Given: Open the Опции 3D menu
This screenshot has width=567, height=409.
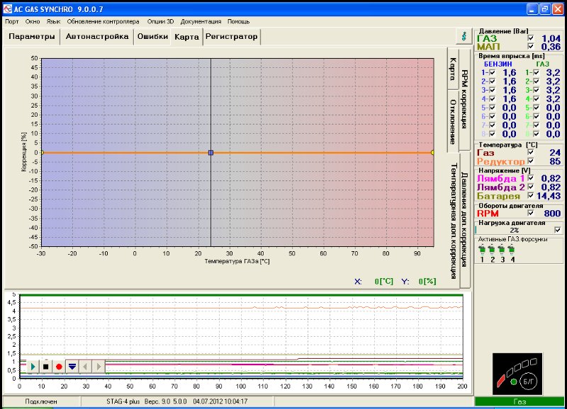Looking at the screenshot, I should click(160, 21).
